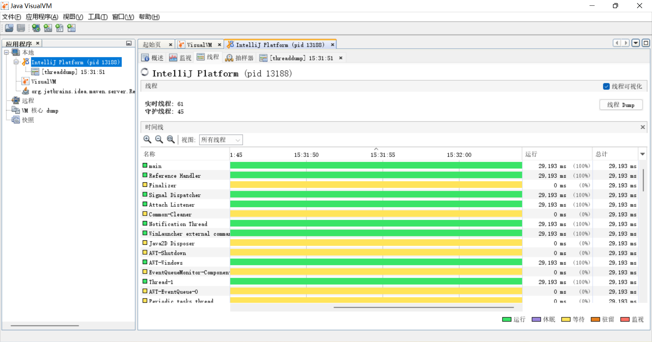
Task: Click the VM 核心 dump tree icon
Action: pyautogui.click(x=16, y=110)
